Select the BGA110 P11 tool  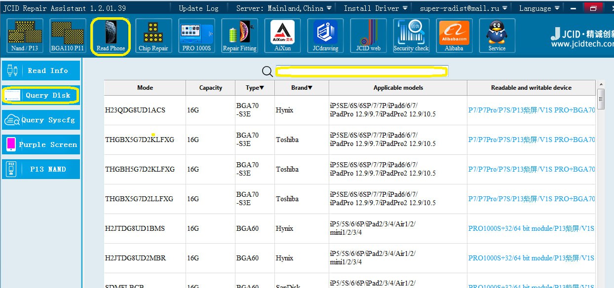tap(68, 36)
